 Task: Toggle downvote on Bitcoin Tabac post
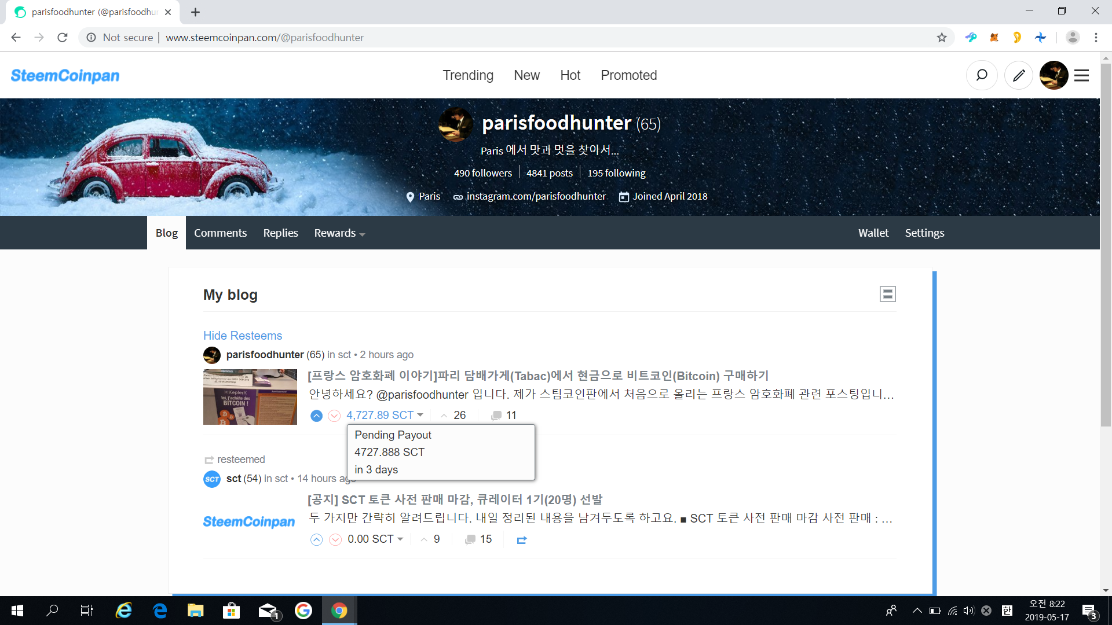334,416
